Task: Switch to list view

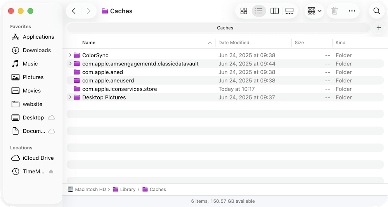Action: click(259, 11)
